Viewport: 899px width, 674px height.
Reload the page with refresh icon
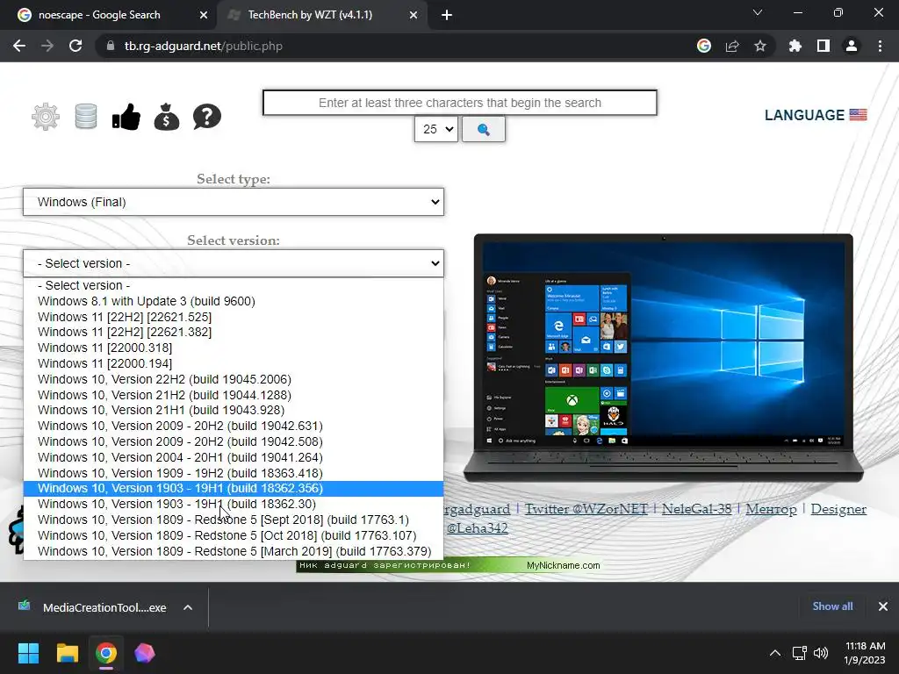76,46
